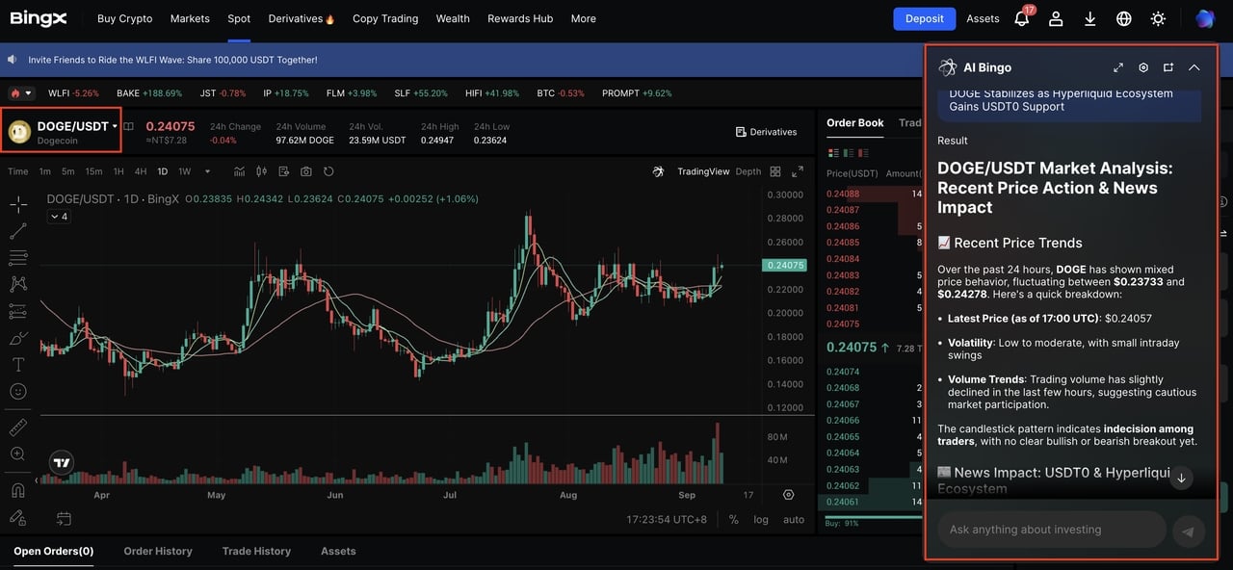Show only buy orders in the order book
Screen dimensions: 1233x570
coord(848,152)
